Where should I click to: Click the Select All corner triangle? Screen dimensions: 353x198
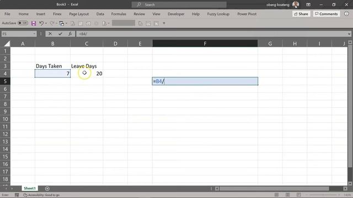[7, 43]
